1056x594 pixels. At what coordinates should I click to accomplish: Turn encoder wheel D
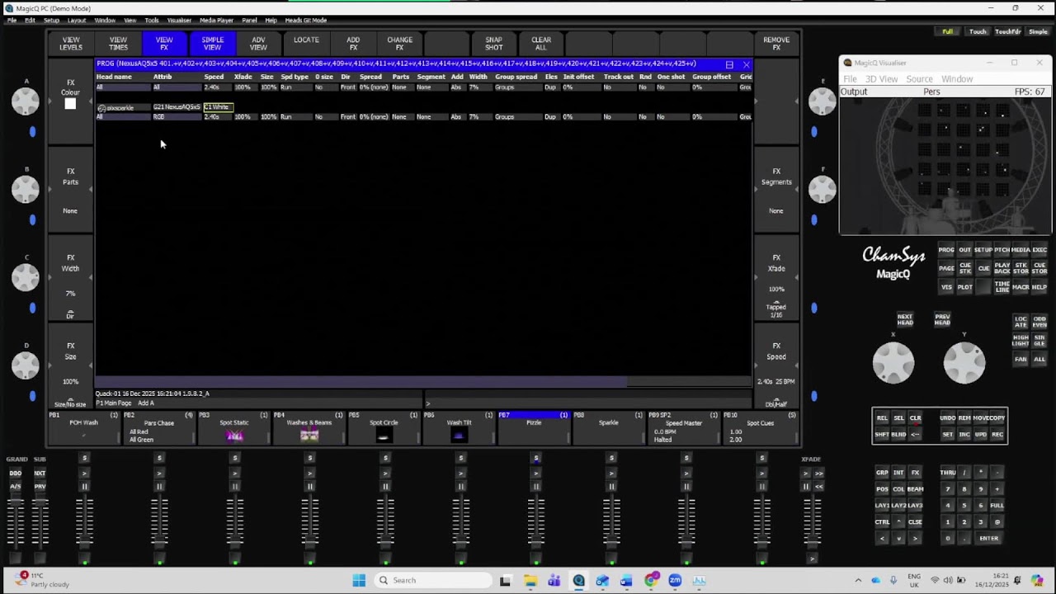coord(26,365)
